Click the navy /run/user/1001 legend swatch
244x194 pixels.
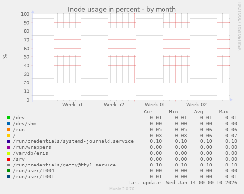8,177
